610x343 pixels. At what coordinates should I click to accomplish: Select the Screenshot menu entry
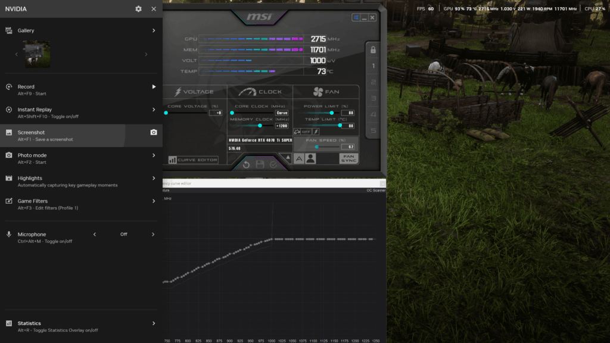(81, 136)
